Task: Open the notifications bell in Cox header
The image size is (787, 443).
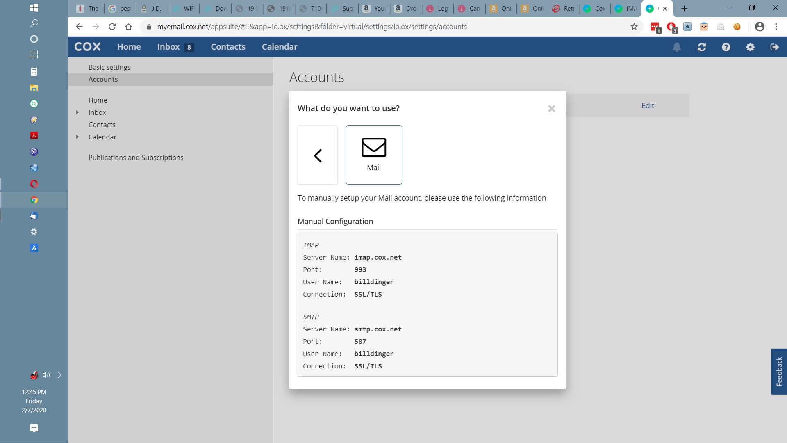Action: click(x=677, y=47)
